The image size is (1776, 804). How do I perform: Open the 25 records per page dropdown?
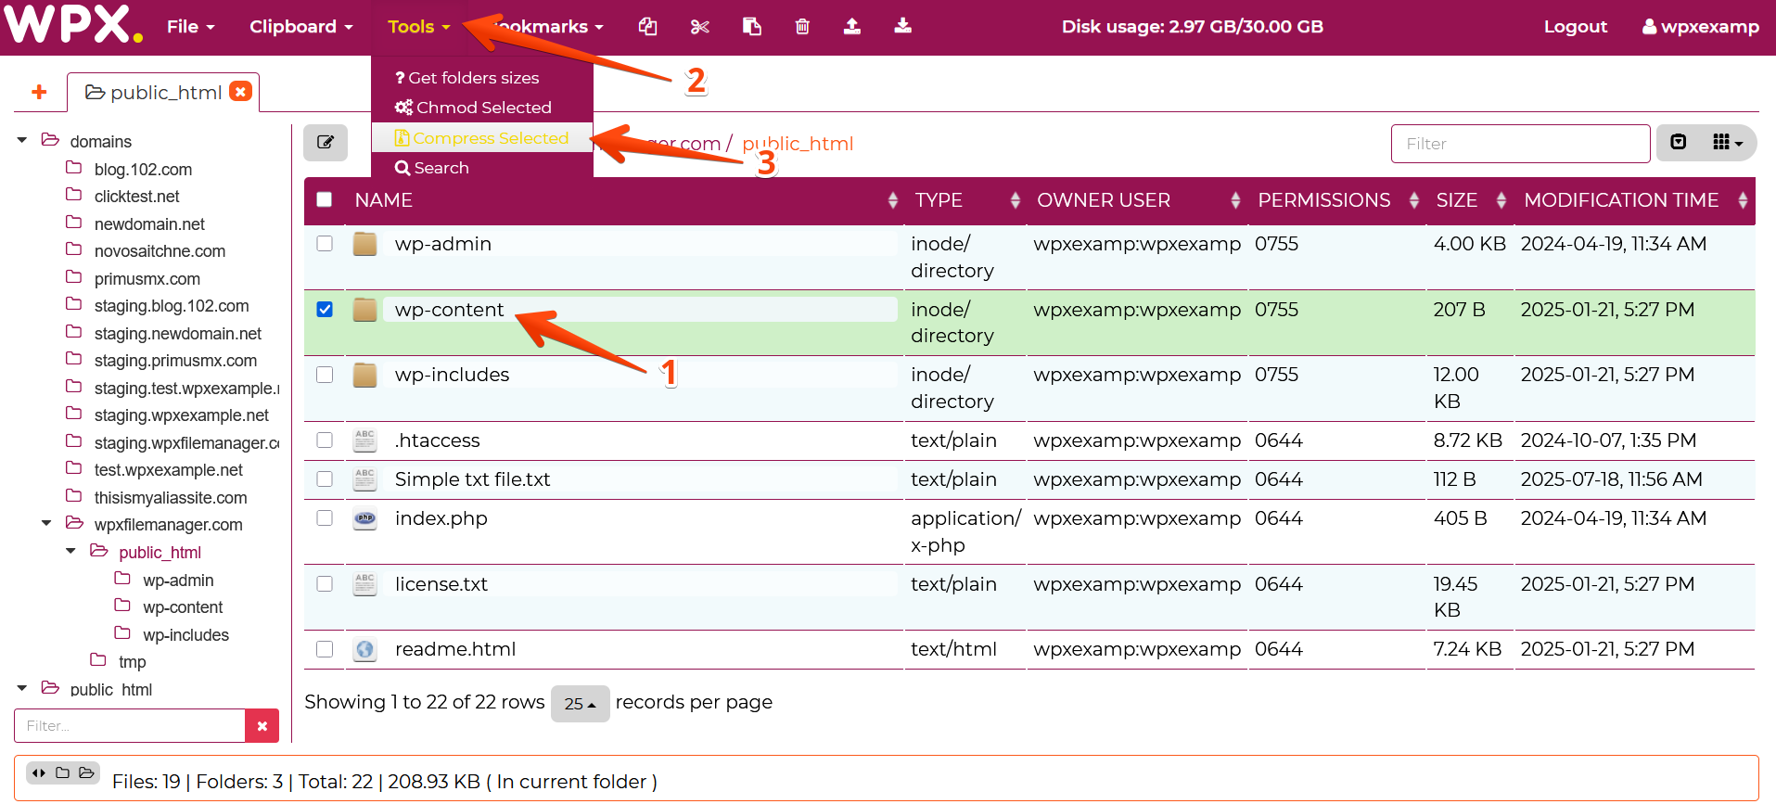tap(580, 704)
